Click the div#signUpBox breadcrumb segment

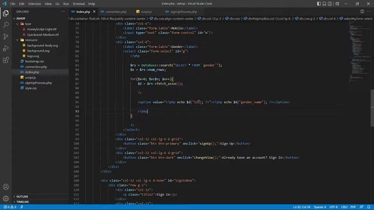click(268, 18)
